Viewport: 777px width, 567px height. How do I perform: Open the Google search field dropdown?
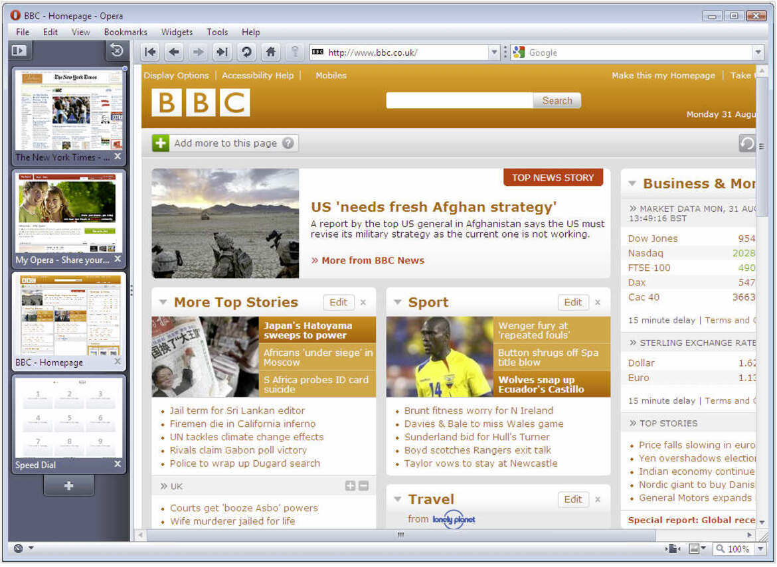758,52
